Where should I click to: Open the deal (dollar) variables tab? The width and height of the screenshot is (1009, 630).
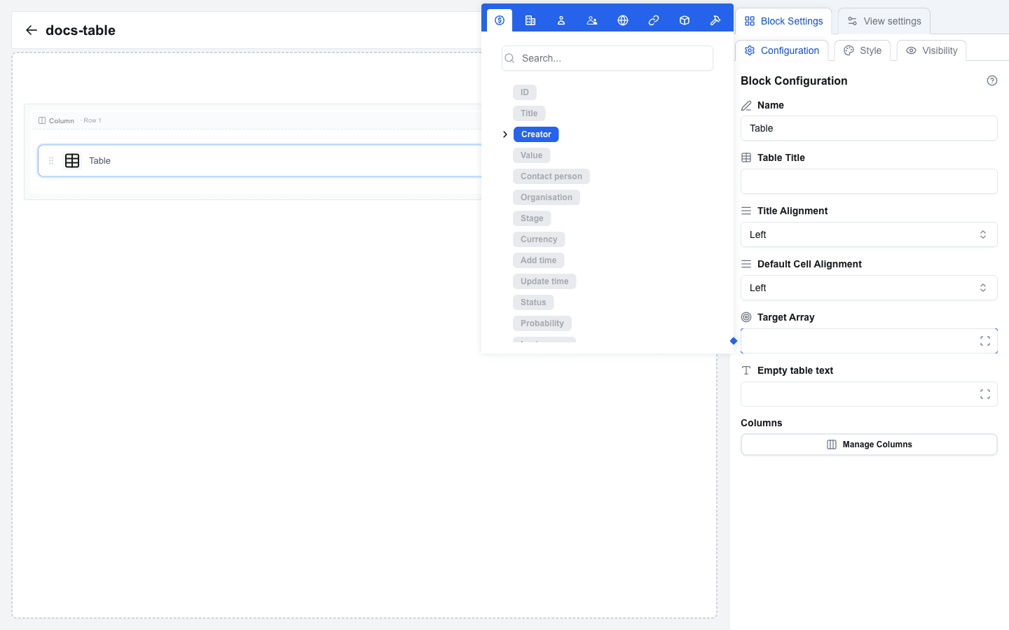coord(500,20)
